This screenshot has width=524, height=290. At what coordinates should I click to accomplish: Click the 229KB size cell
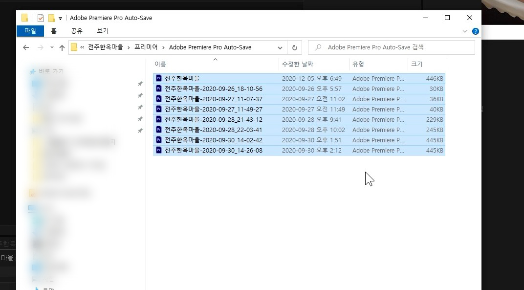click(x=435, y=119)
